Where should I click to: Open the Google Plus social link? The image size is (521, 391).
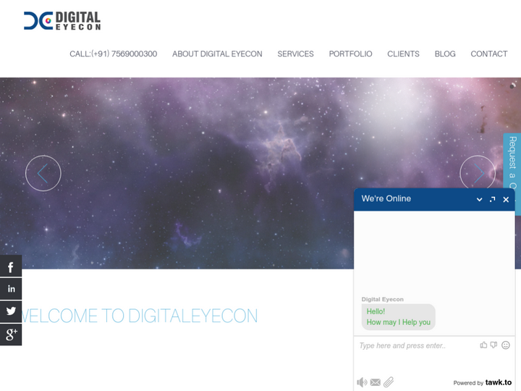coord(11,334)
